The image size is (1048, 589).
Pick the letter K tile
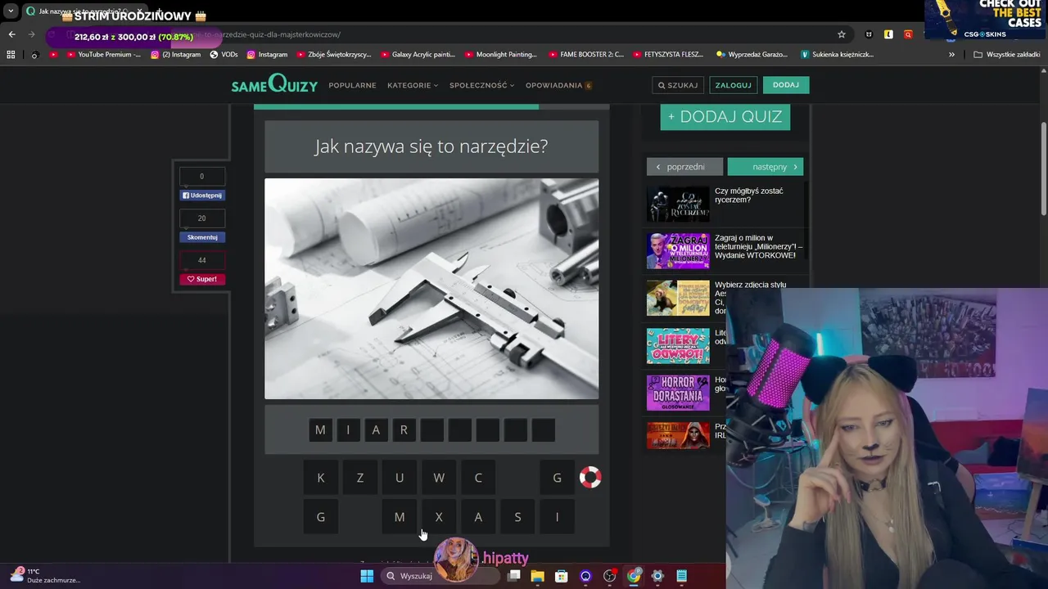tap(320, 477)
